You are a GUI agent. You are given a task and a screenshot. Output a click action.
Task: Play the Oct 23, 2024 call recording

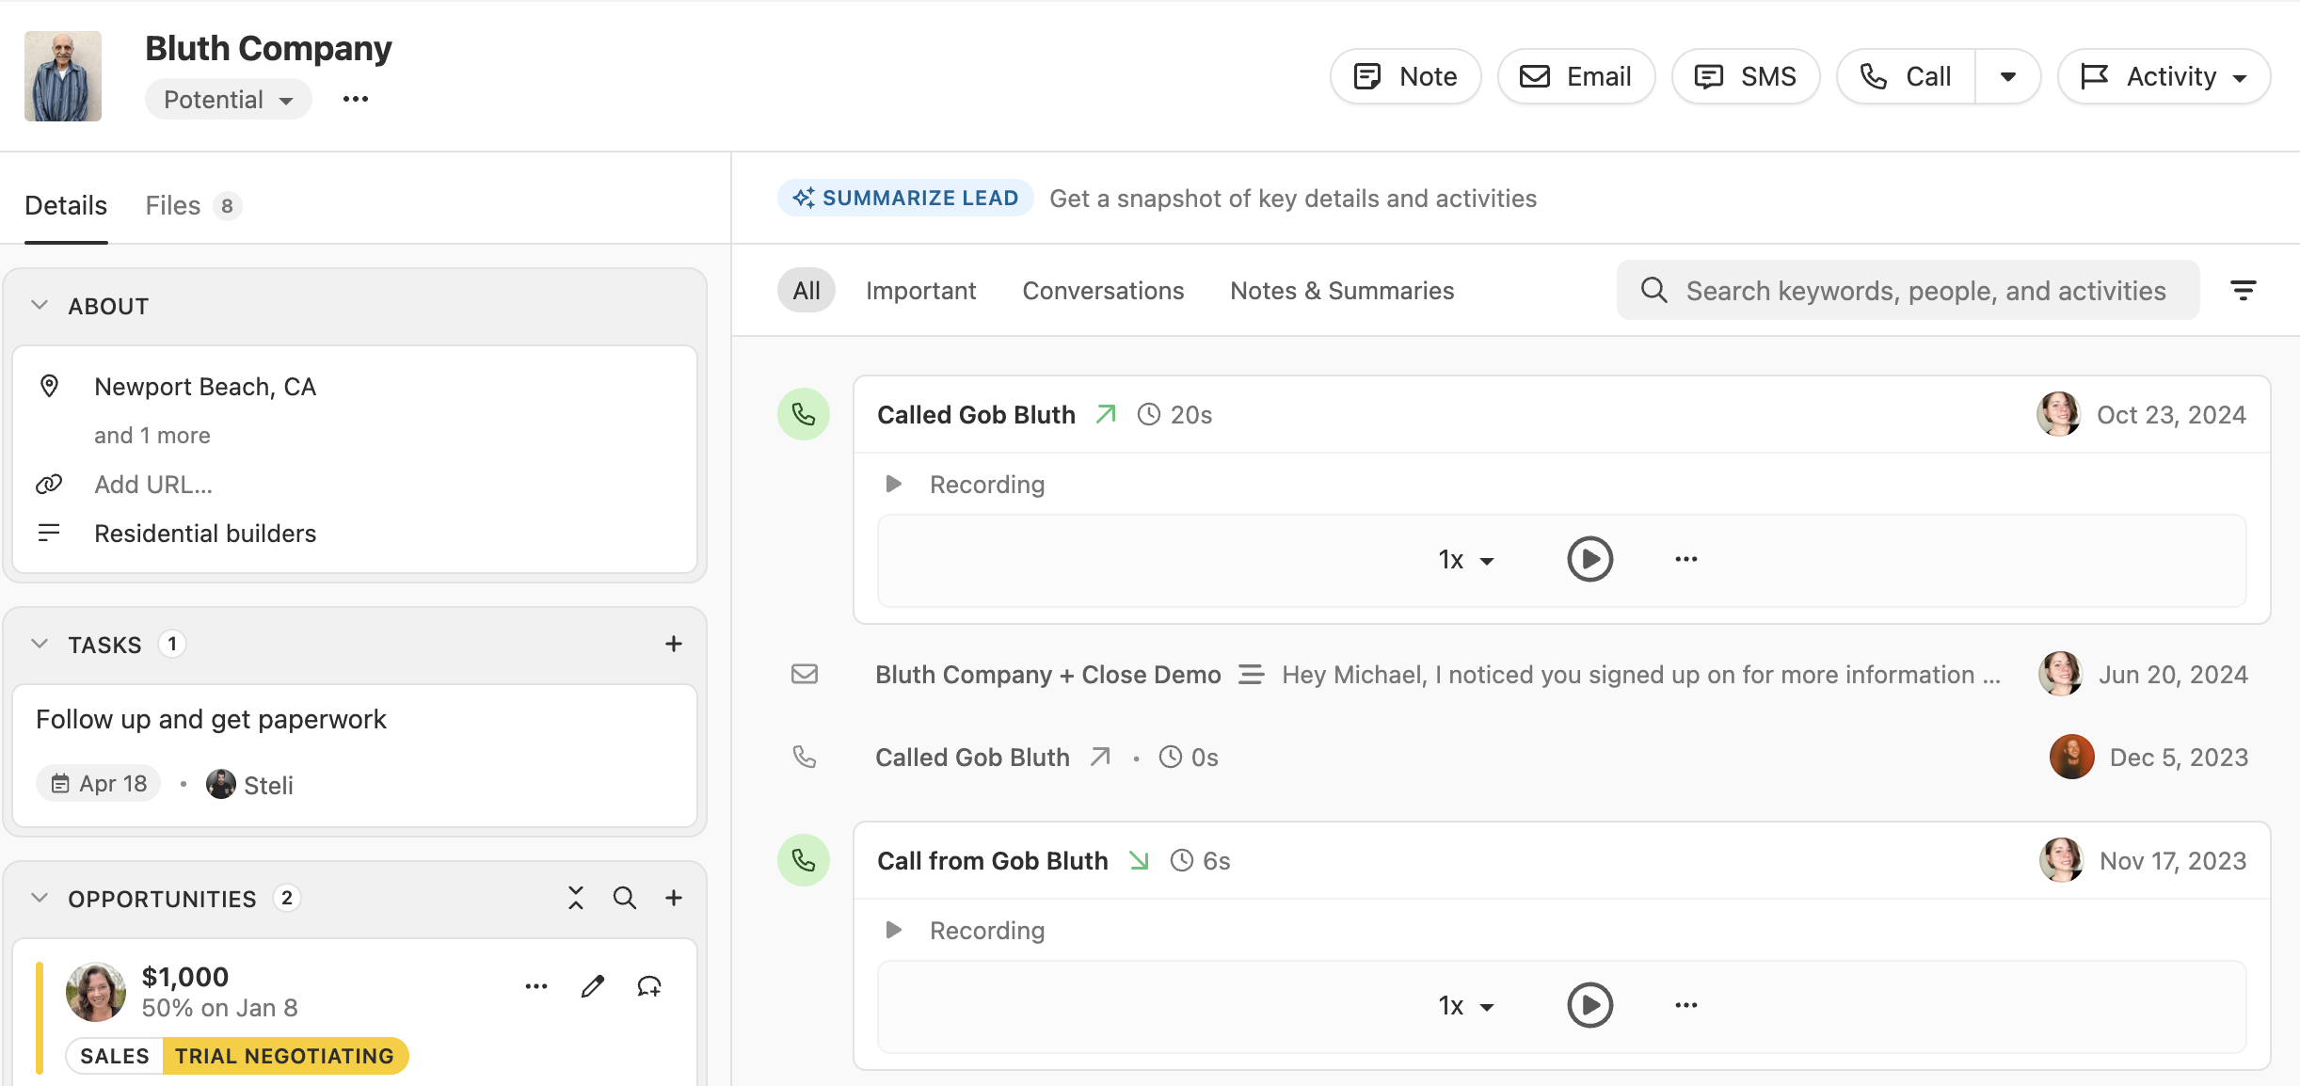point(1590,559)
